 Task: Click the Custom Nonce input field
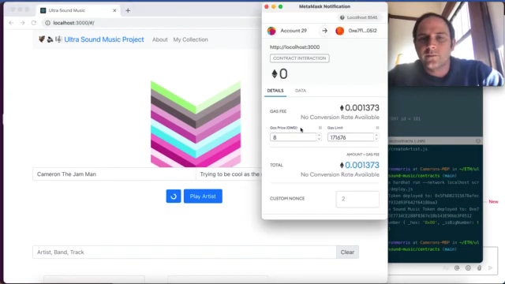point(357,199)
